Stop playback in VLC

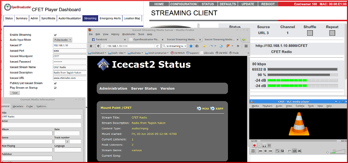tap(266, 151)
